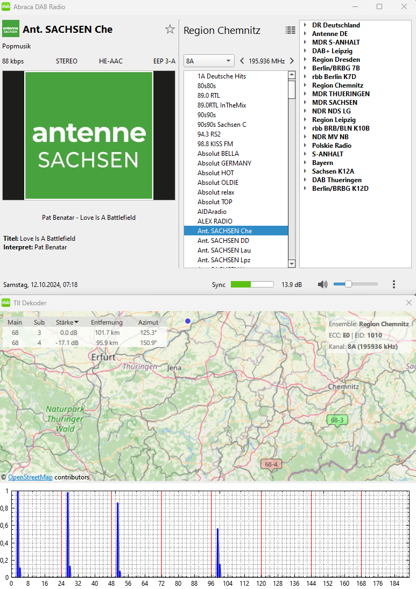This screenshot has width=416, height=589.
Task: Add Ant. SACHSEN Che to favorites star
Action: click(170, 30)
